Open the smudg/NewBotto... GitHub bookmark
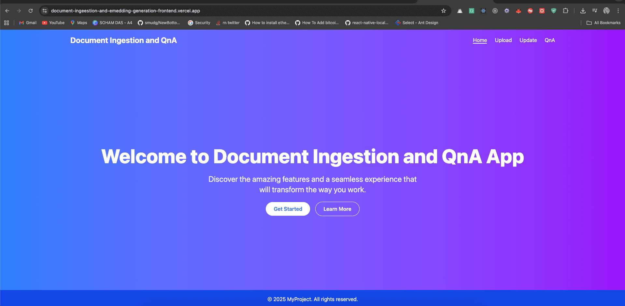 (159, 23)
